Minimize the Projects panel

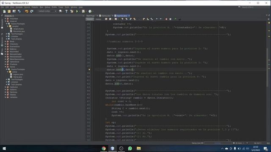[x=84, y=16]
